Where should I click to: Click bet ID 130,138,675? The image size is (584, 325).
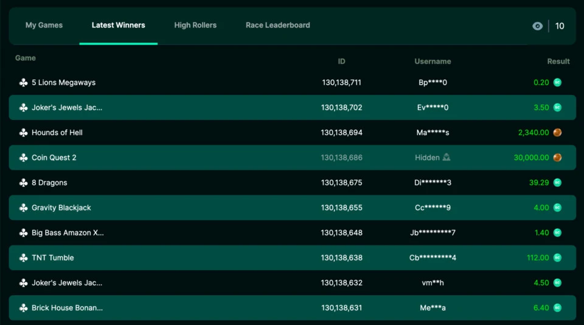tap(341, 183)
